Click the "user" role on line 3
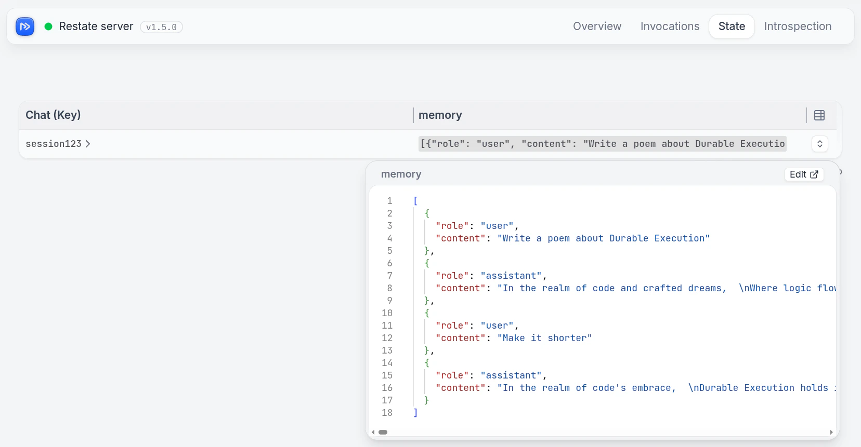 pyautogui.click(x=497, y=226)
